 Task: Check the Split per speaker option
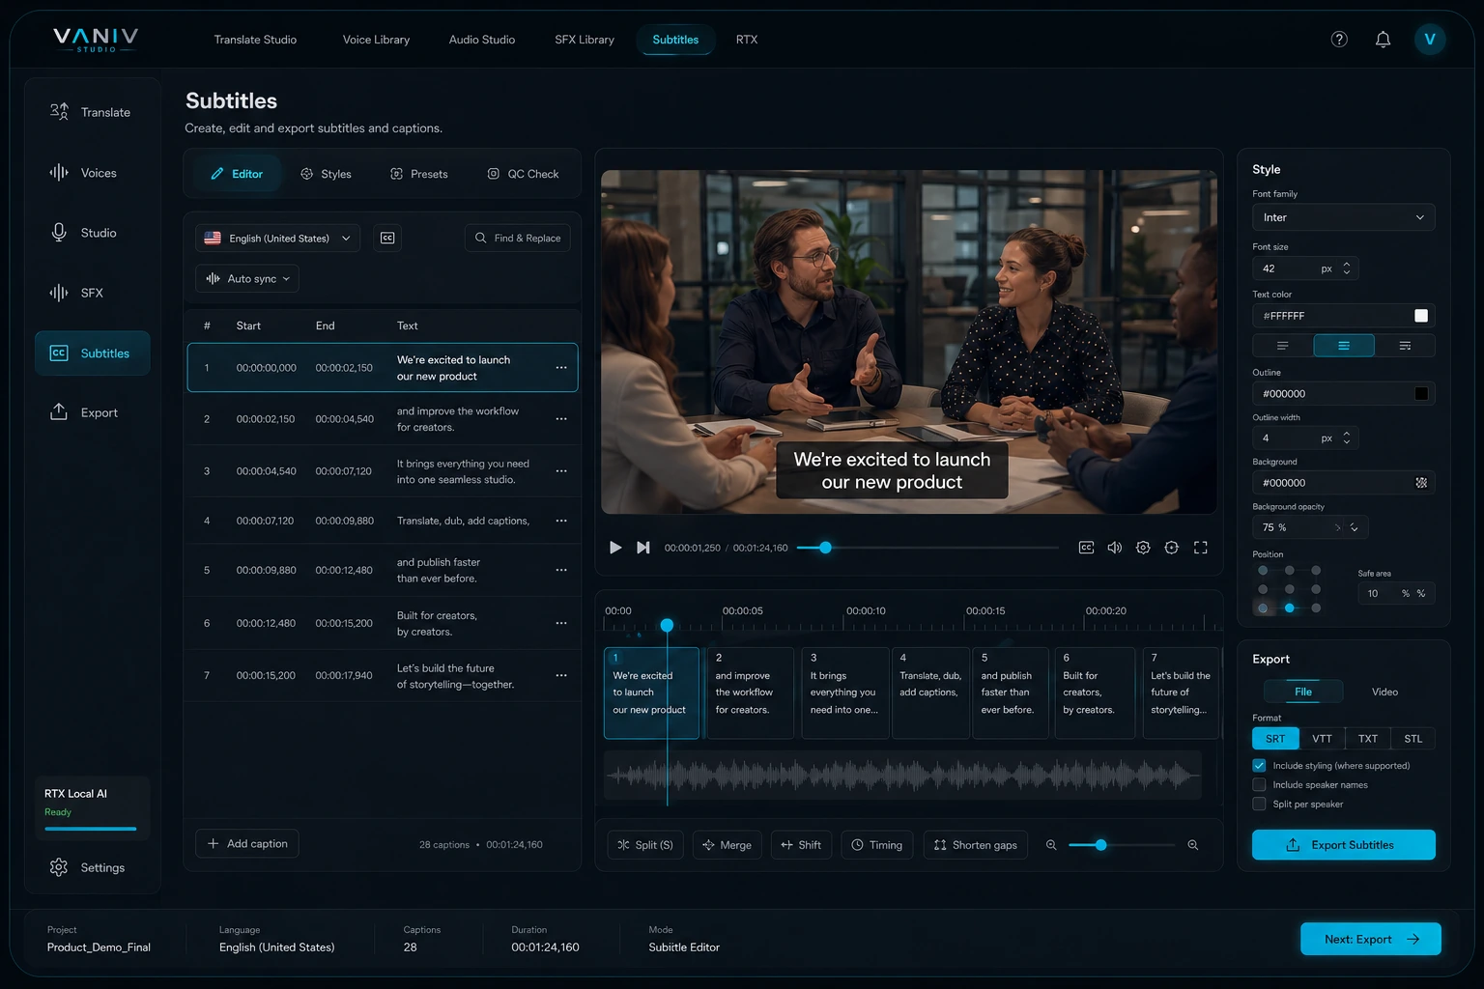click(x=1259, y=804)
